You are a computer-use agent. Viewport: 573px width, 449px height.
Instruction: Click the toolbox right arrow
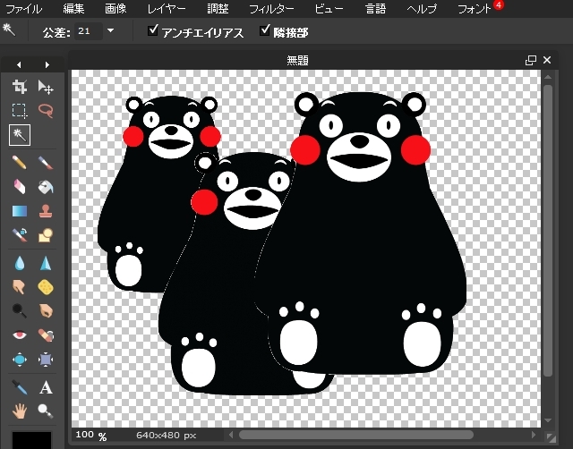pyautogui.click(x=47, y=64)
